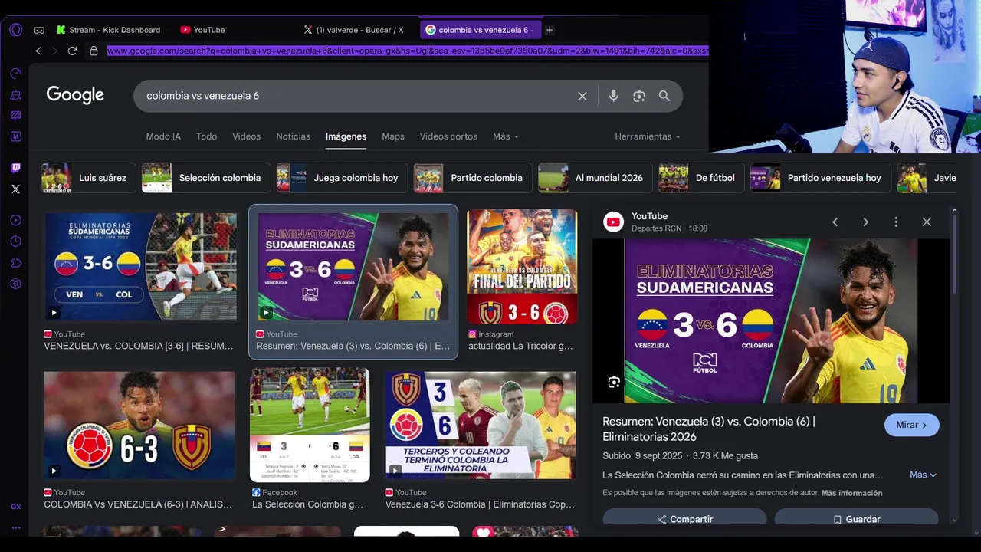
Task: Open the Más información link
Action: (x=851, y=493)
